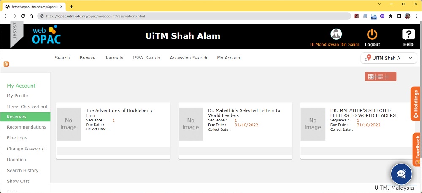
Task: Open the browser home page
Action: click(31, 16)
